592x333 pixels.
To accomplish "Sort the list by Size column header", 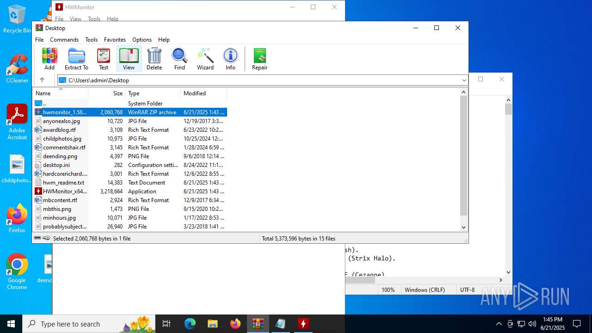I will (107, 93).
